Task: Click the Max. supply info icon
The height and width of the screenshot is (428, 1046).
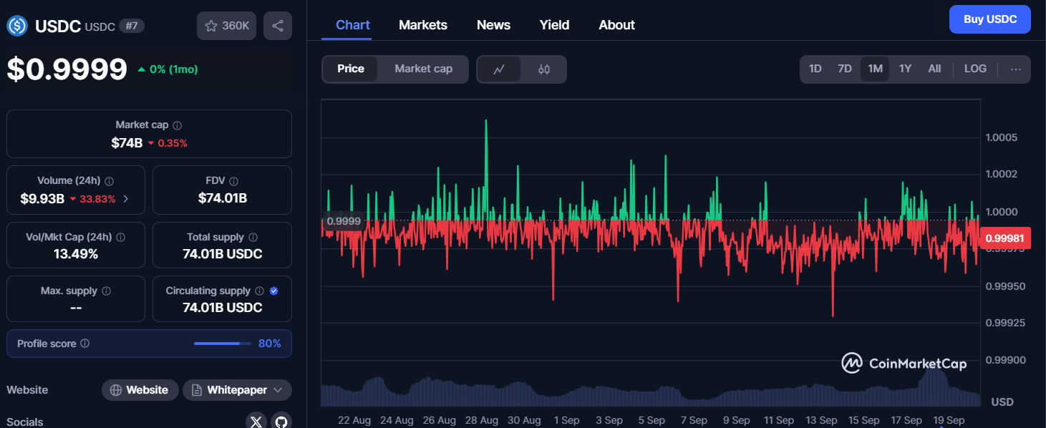Action: pyautogui.click(x=106, y=291)
